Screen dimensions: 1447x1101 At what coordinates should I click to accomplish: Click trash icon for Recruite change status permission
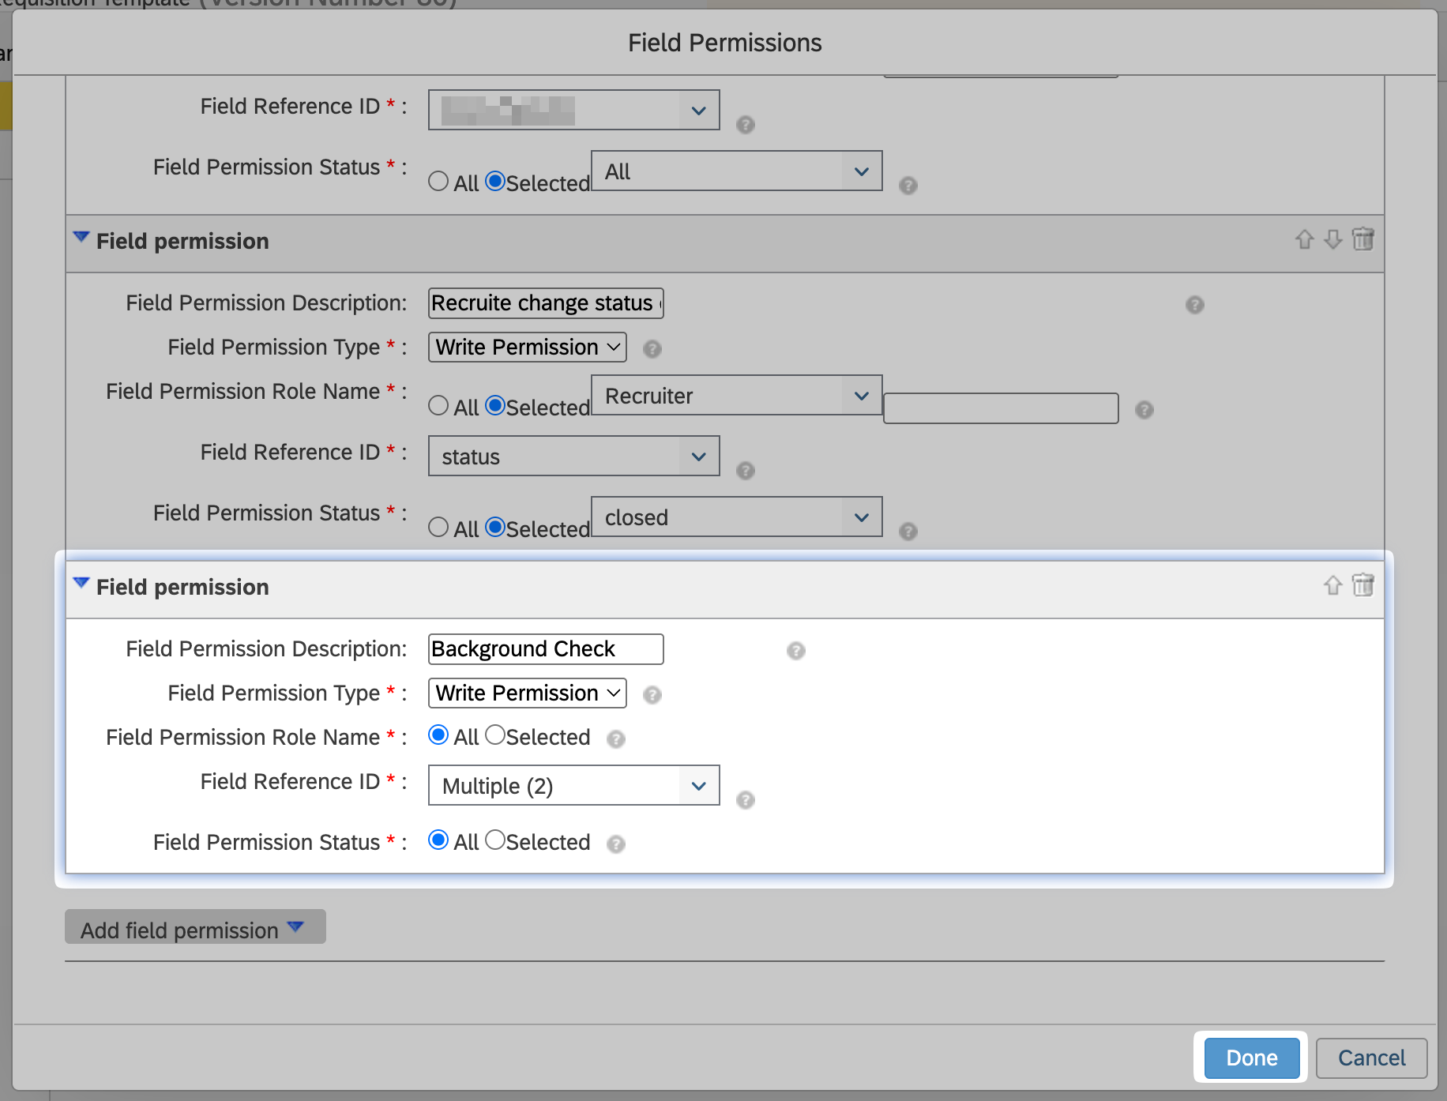coord(1362,239)
